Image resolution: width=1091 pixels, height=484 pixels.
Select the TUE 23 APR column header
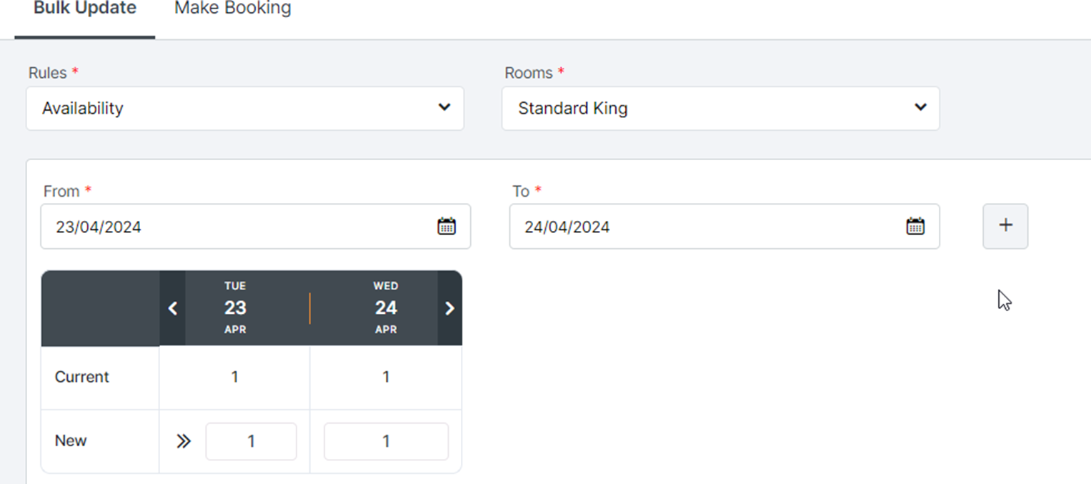(235, 308)
